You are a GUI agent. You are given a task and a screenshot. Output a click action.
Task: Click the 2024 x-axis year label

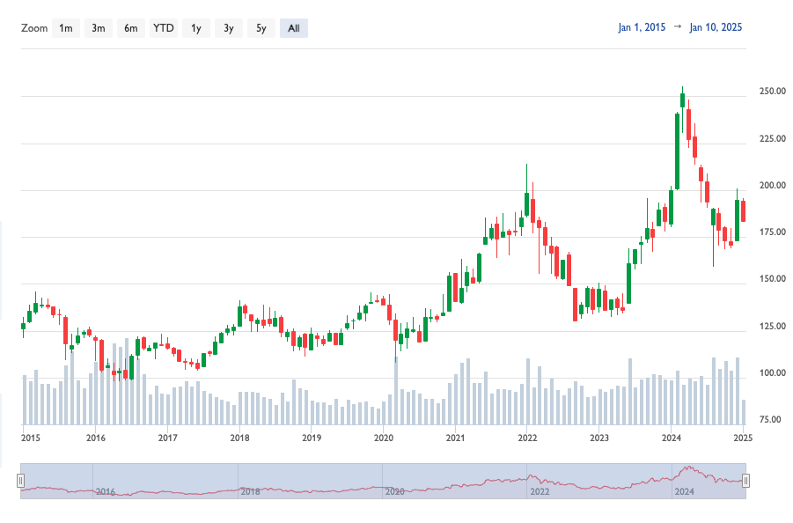(x=672, y=438)
